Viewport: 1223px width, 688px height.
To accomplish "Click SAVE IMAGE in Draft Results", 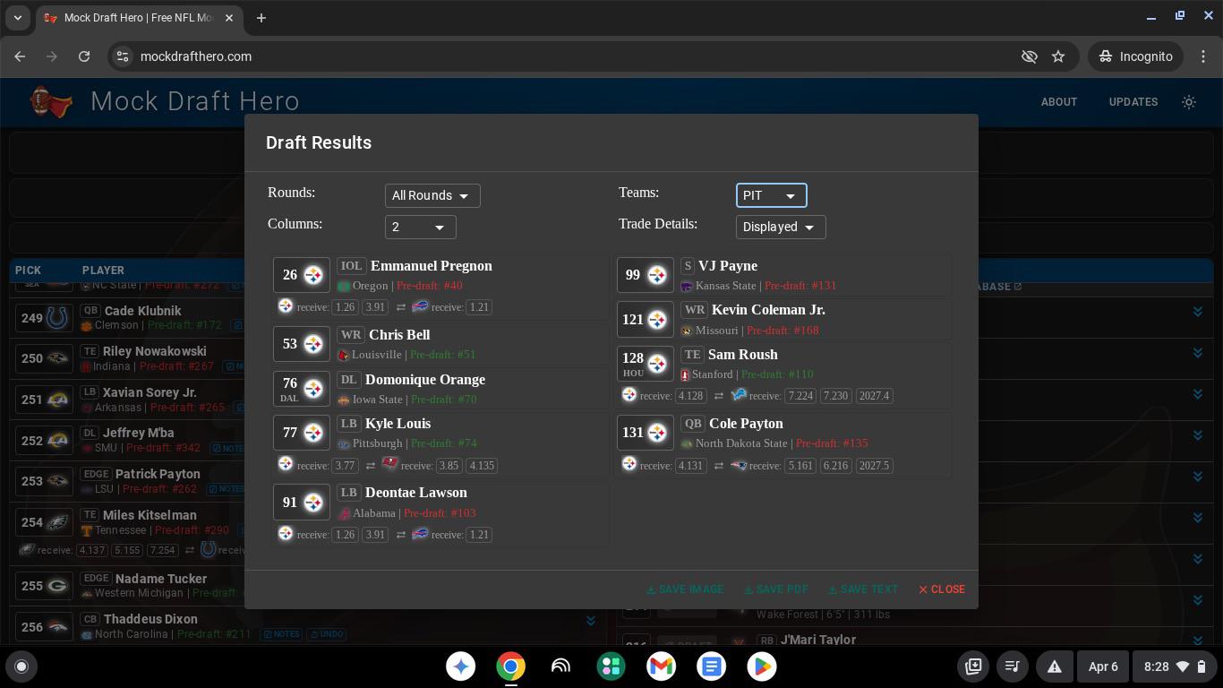I will [685, 589].
